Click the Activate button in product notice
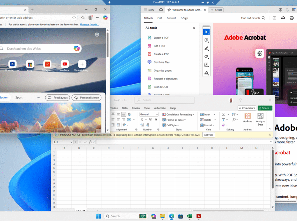Screen dimensions: 297x221 click(x=208, y=135)
